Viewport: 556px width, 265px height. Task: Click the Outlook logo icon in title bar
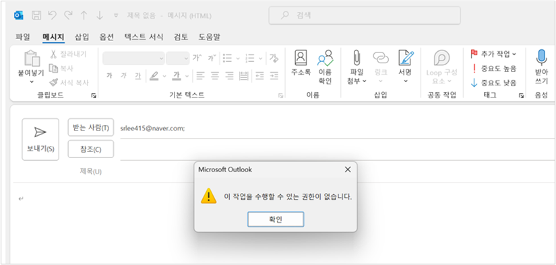click(x=18, y=15)
